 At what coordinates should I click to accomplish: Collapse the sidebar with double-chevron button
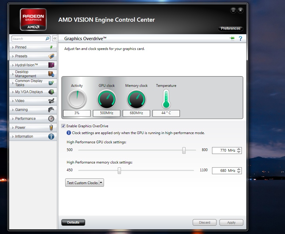[55, 38]
